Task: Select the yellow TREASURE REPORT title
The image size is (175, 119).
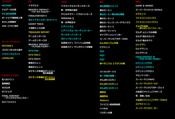Action: pos(39,32)
